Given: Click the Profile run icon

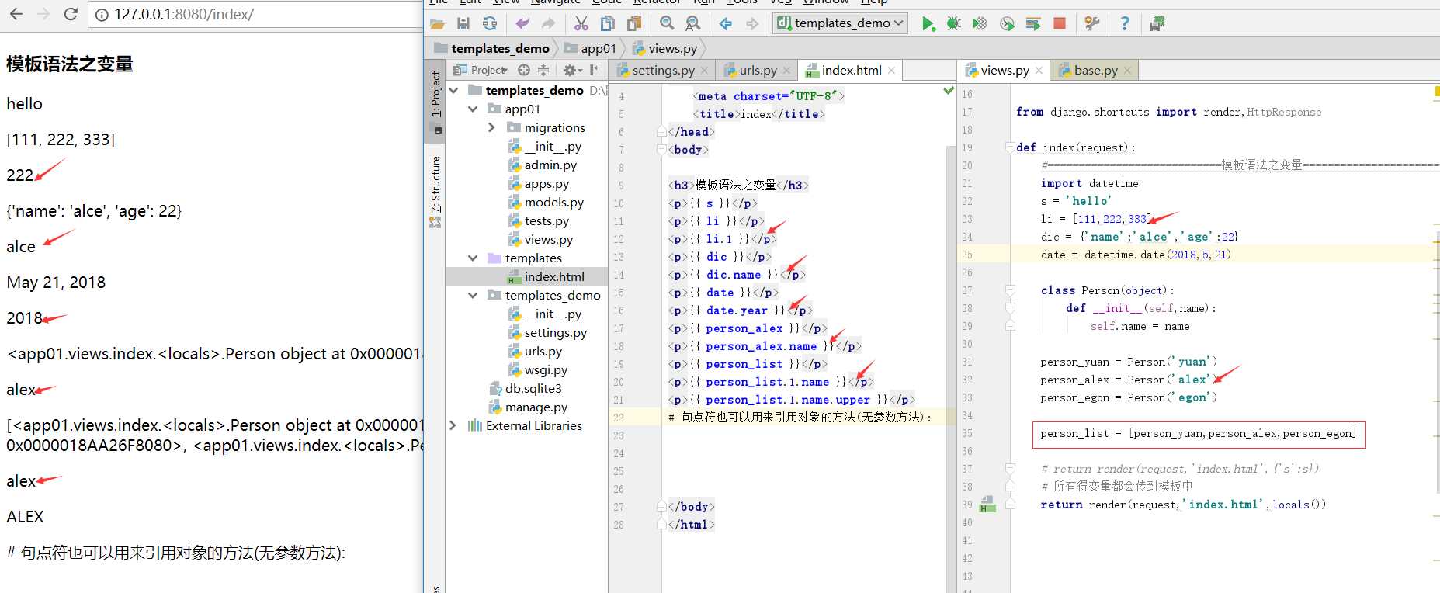Looking at the screenshot, I should (x=1007, y=23).
